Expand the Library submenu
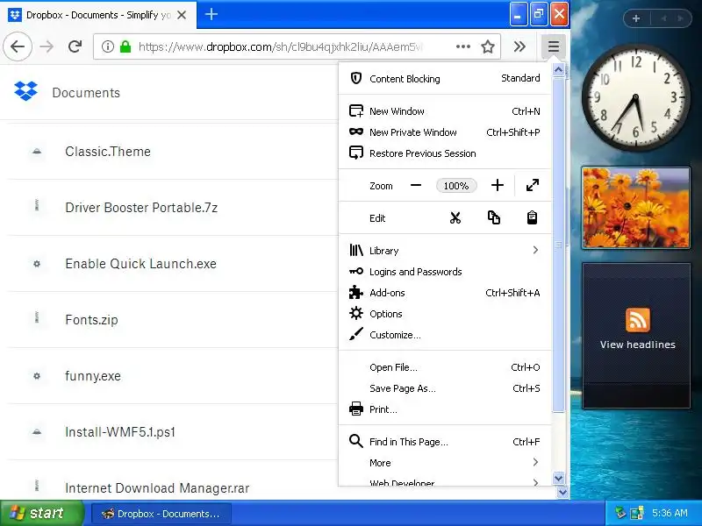The height and width of the screenshot is (526, 702). click(x=445, y=250)
